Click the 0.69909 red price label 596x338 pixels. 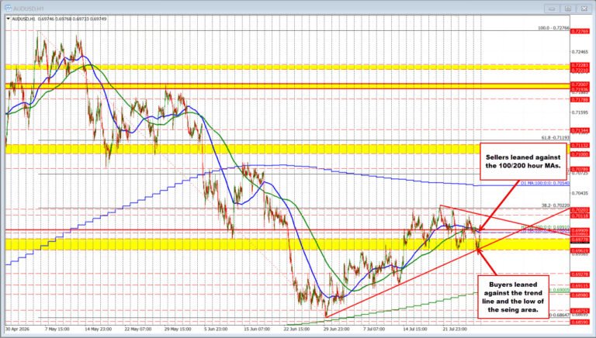pos(580,230)
